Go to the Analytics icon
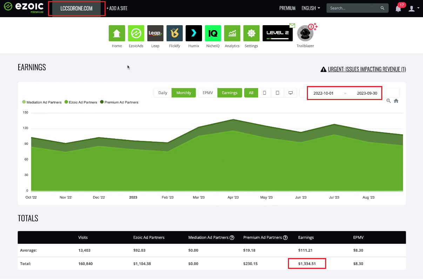423x279 pixels. click(x=232, y=33)
